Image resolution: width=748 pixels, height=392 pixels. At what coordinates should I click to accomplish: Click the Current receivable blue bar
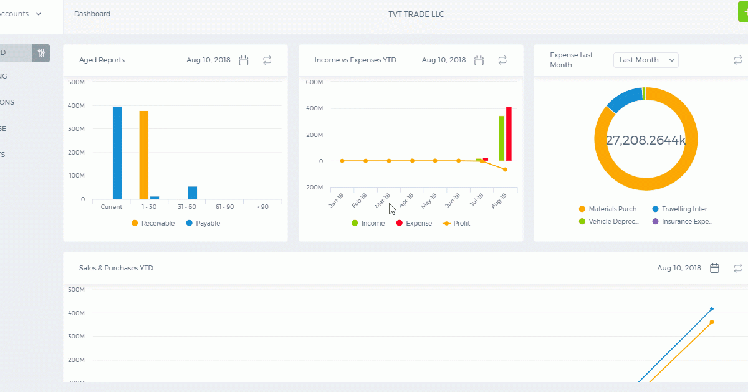tap(117, 153)
